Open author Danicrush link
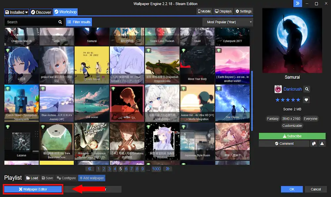 point(293,89)
